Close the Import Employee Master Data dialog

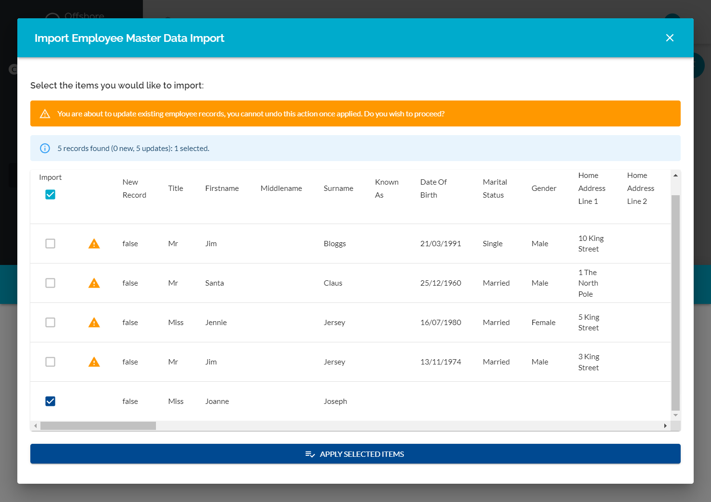point(670,38)
